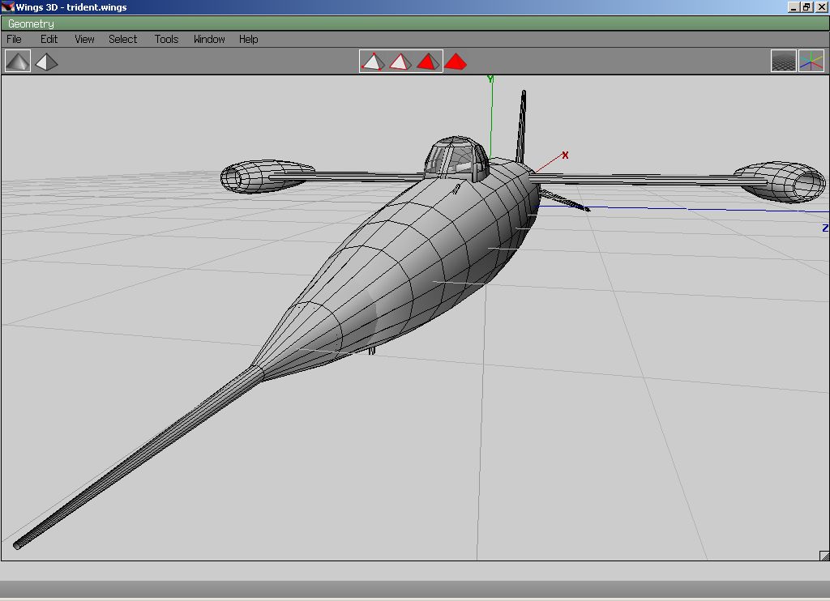The image size is (830, 601).
Task: Click the red X axis label
Action: 565,155
